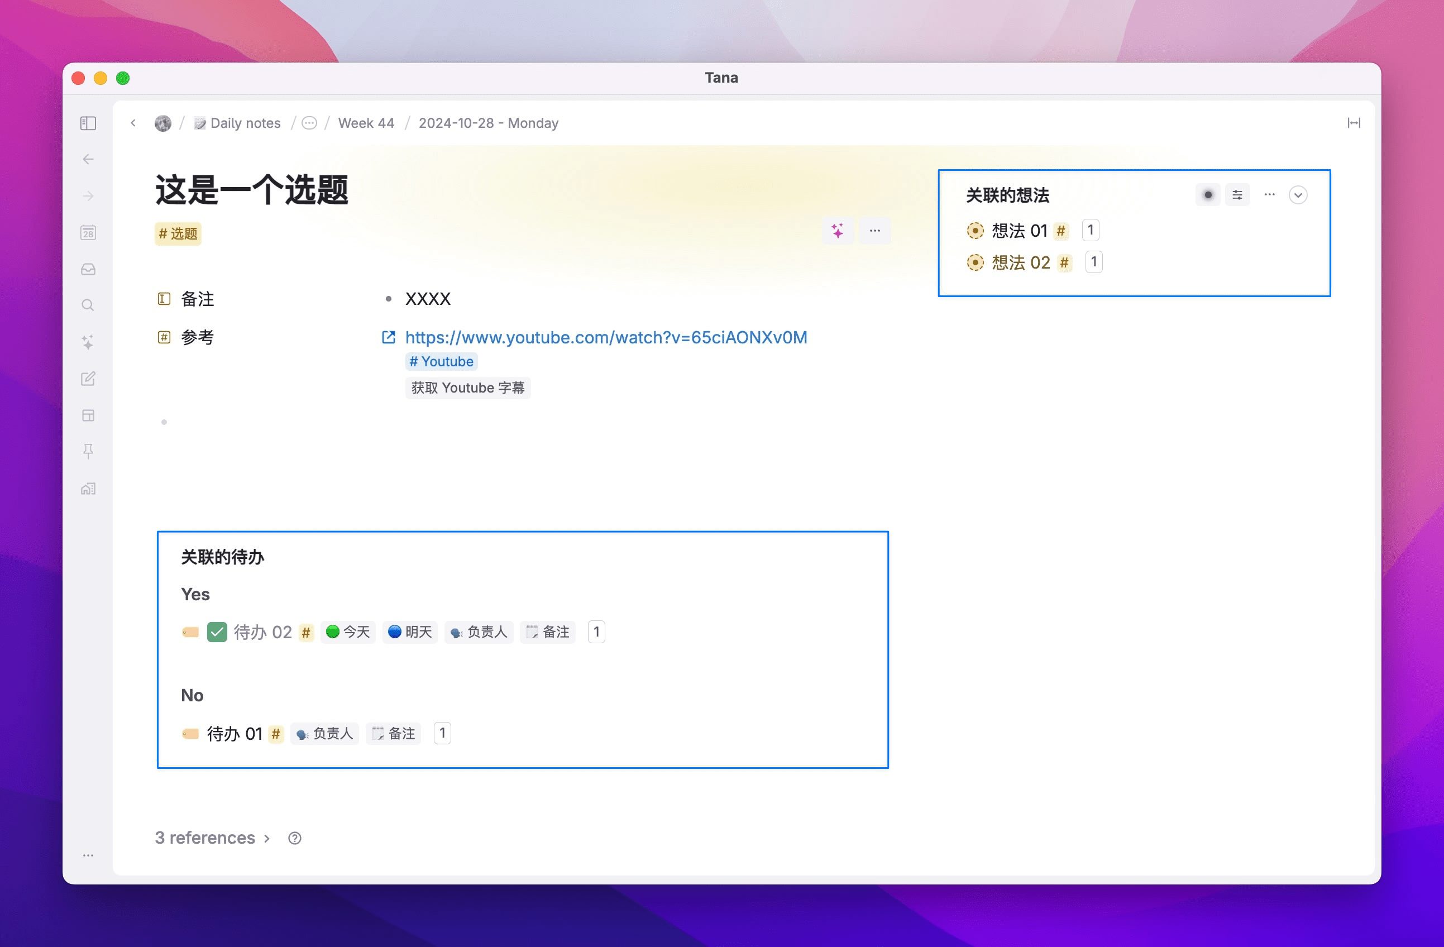Go to Daily notes breadcrumb

[245, 123]
